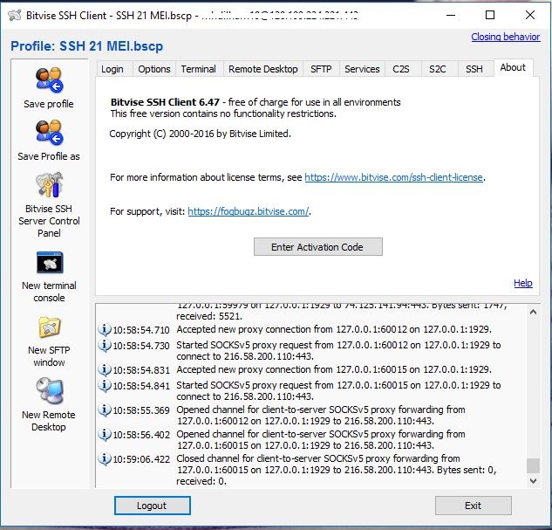The width and height of the screenshot is (552, 530).
Task: Launch the New terminal console icon
Action: tap(50, 263)
